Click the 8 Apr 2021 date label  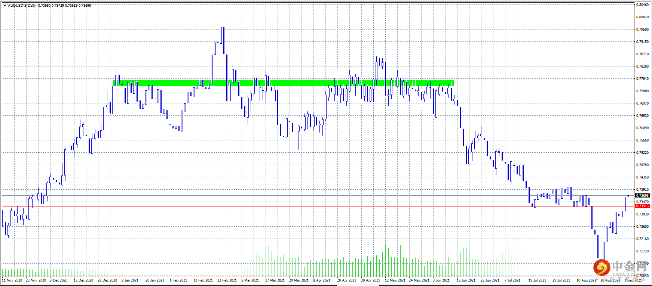(x=322, y=280)
